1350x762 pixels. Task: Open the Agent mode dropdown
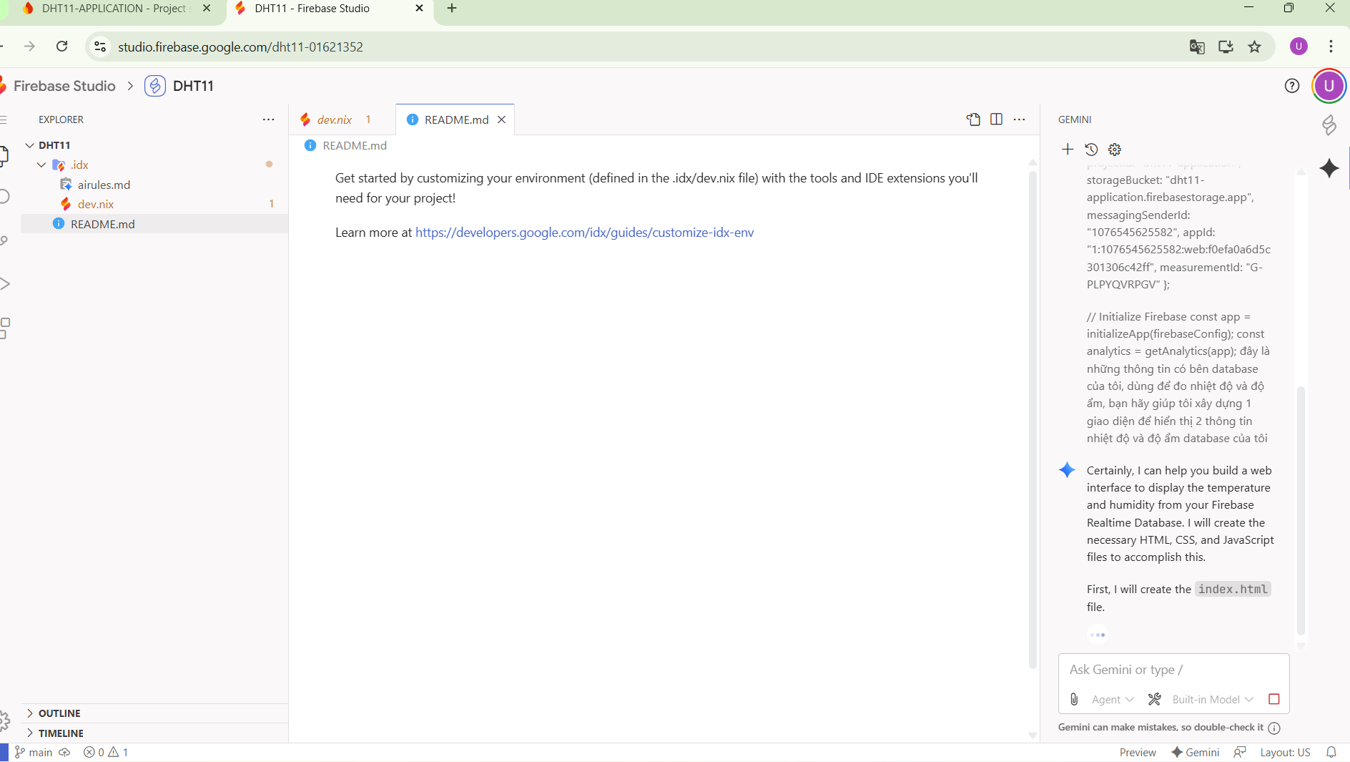pyautogui.click(x=1113, y=699)
